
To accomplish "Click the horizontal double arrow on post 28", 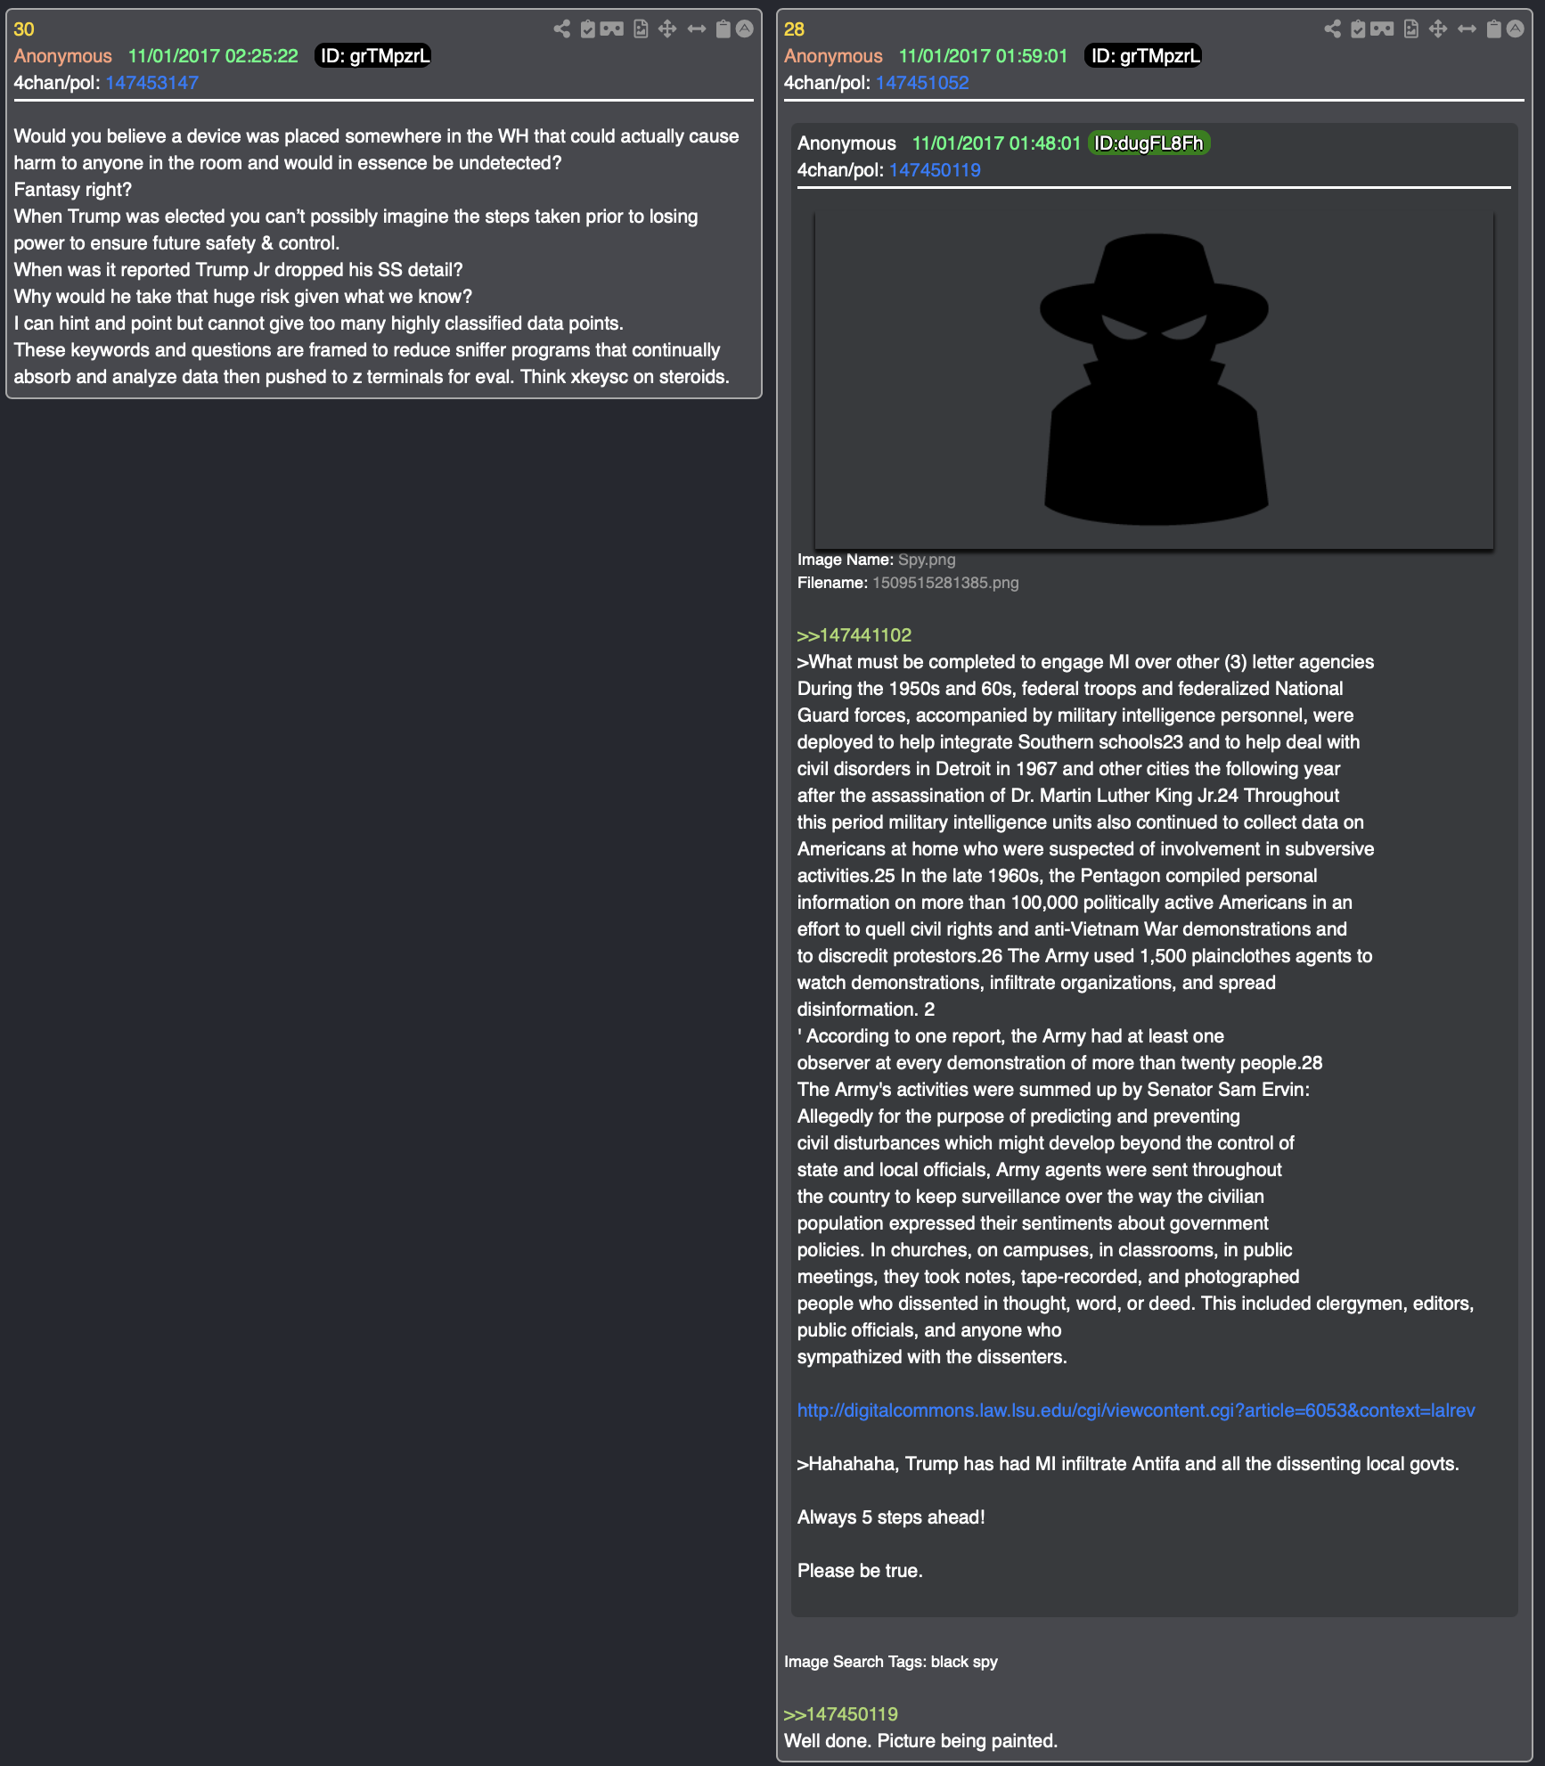I will point(1467,29).
